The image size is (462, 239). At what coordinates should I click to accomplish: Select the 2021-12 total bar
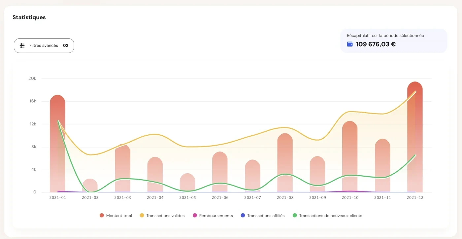pos(415,137)
